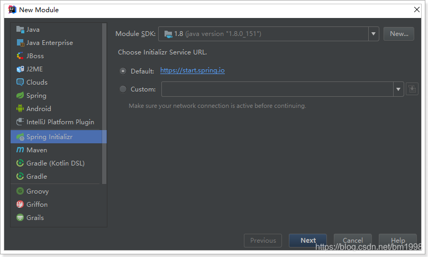Click the Help button
This screenshot has width=428, height=257.
[398, 241]
